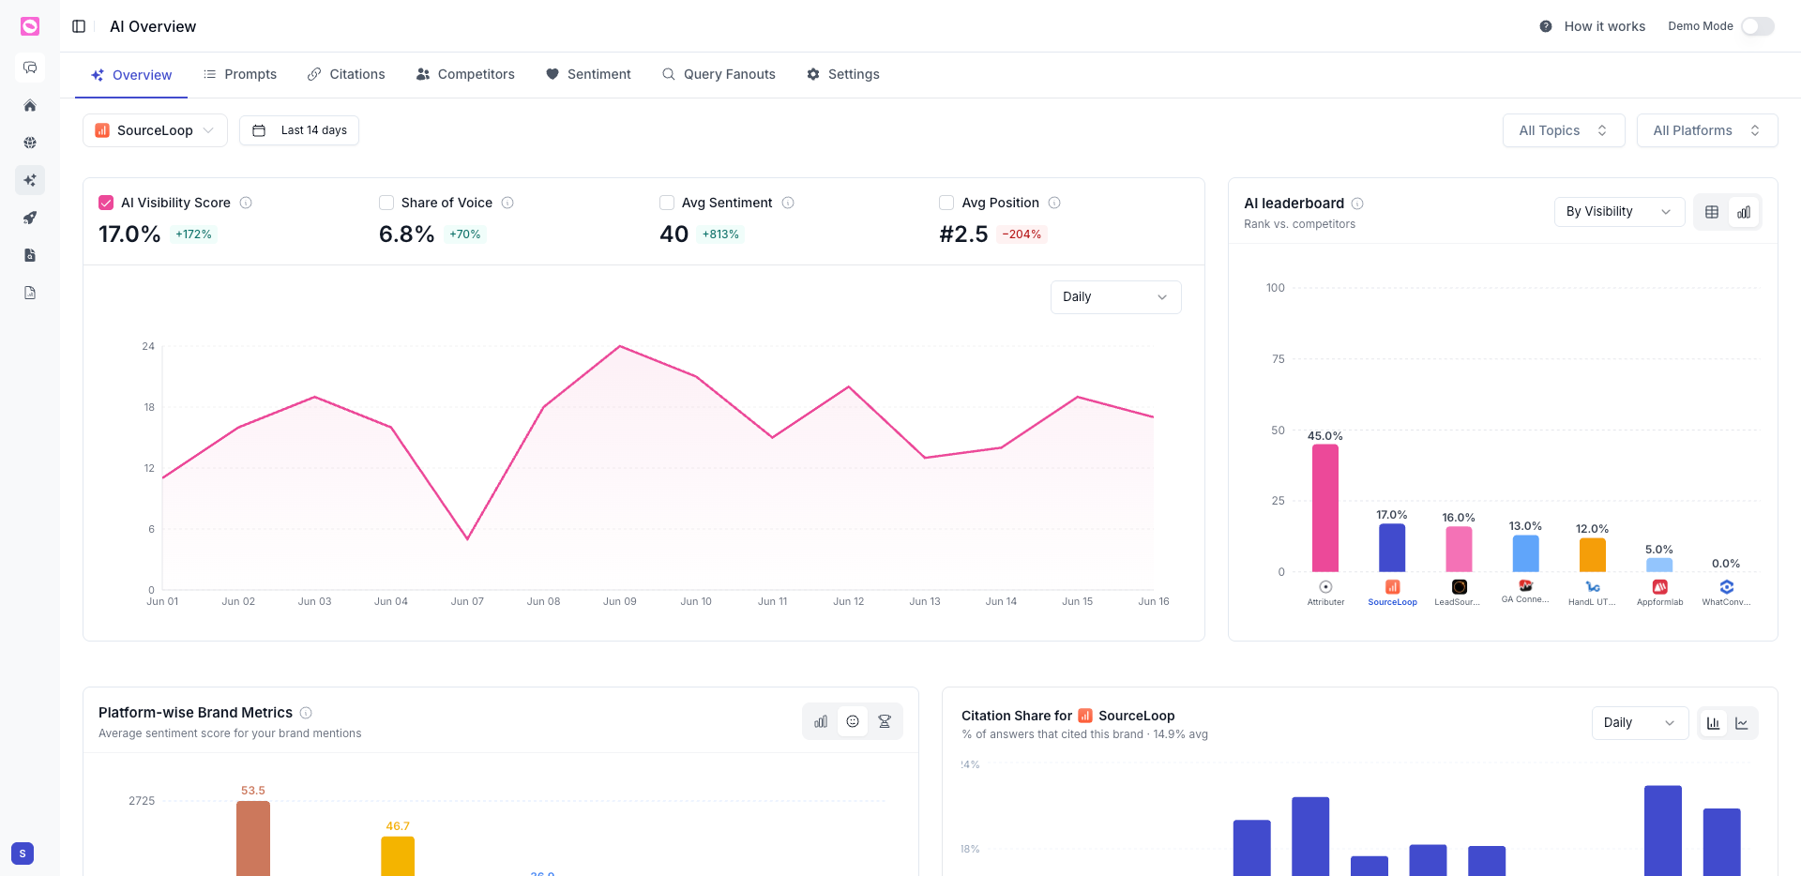The width and height of the screenshot is (1801, 876).
Task: Click the app logo in the sidebar
Action: click(30, 26)
